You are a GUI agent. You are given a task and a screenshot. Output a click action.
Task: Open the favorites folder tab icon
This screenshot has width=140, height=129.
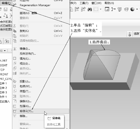[x=7, y=41]
